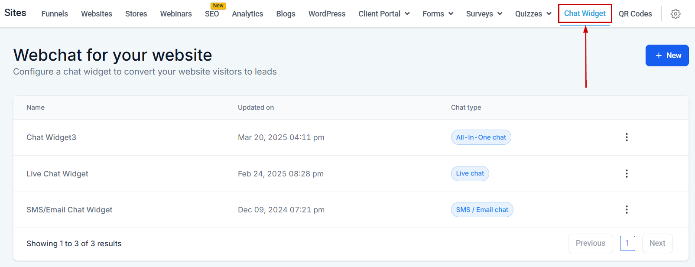Navigate to the Analytics tab
This screenshot has width=695, height=267.
[247, 14]
